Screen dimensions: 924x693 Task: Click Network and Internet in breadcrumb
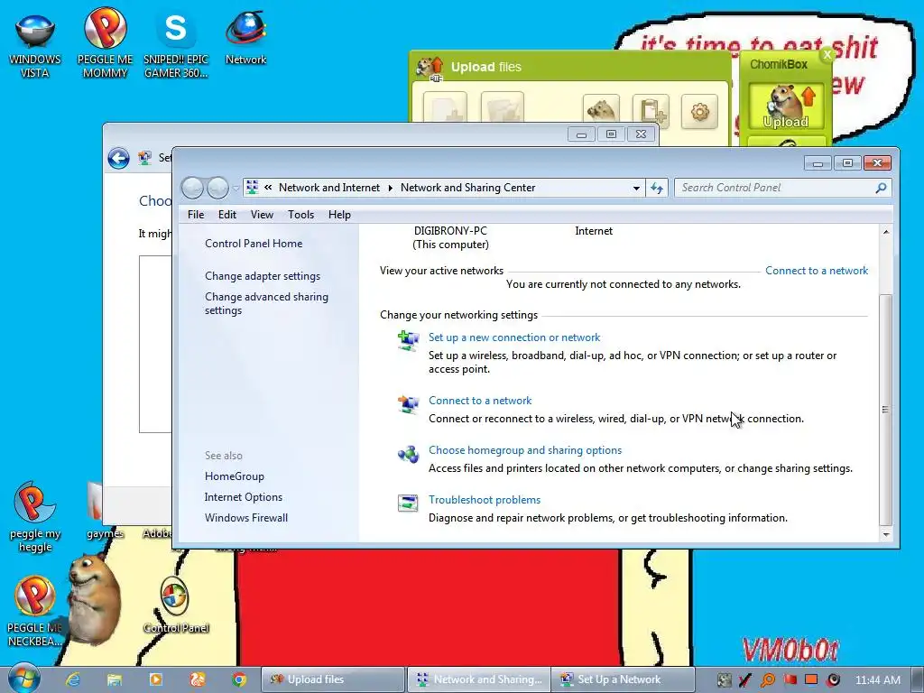(x=328, y=188)
